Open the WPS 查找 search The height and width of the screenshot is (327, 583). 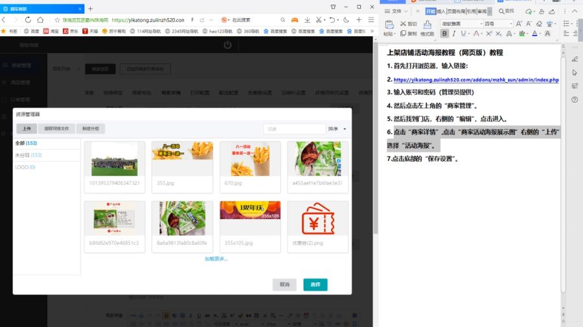coord(507,11)
